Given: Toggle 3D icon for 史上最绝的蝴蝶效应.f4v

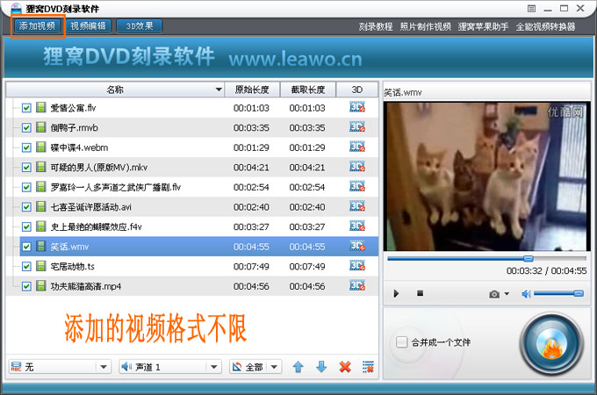Looking at the screenshot, I should (357, 226).
